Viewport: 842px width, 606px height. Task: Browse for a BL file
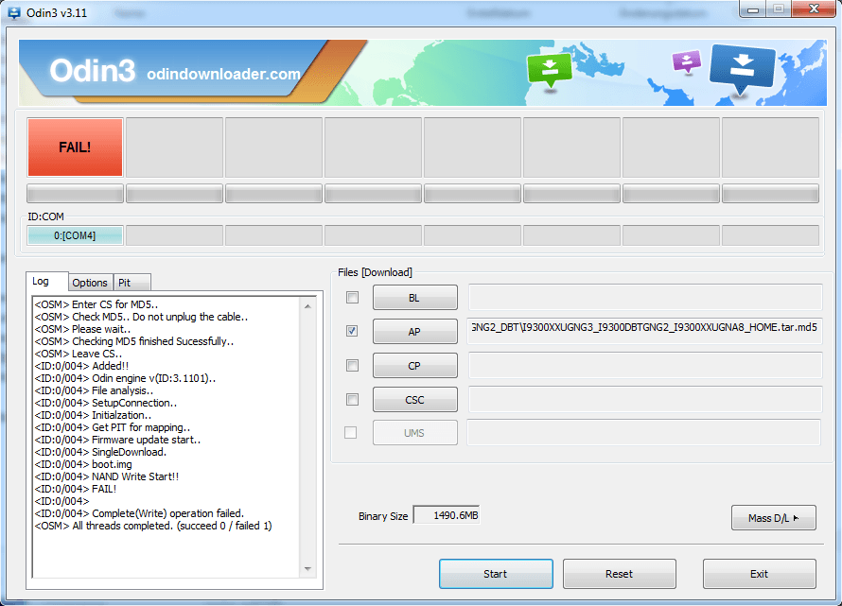pyautogui.click(x=415, y=298)
